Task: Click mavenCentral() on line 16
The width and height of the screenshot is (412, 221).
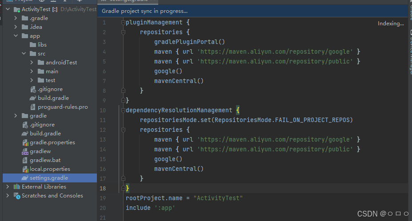Action: click(179, 169)
